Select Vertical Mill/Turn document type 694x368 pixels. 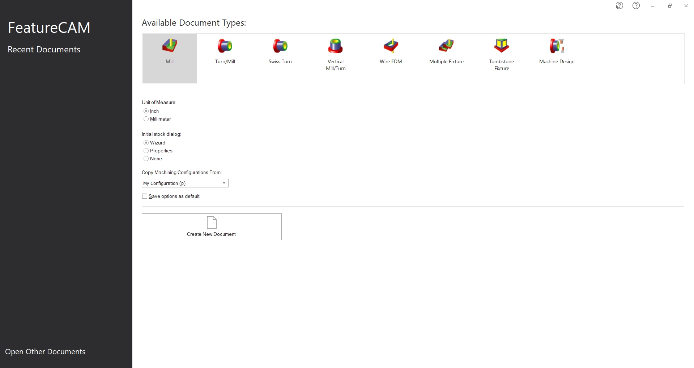(335, 46)
